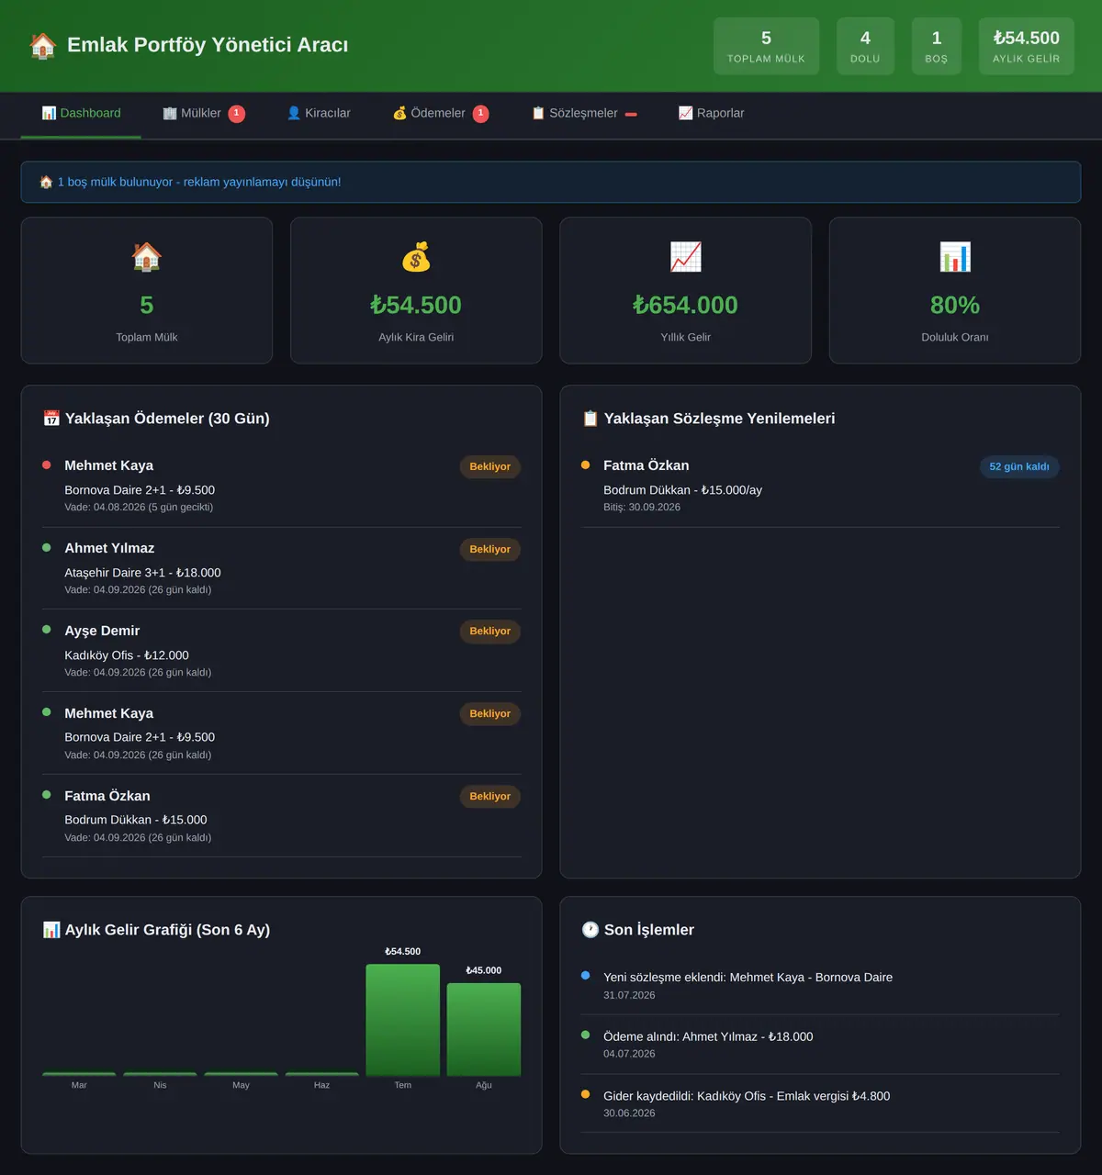Image resolution: width=1102 pixels, height=1175 pixels.
Task: Click the 52 gün kaldı badge
Action: (x=1019, y=467)
